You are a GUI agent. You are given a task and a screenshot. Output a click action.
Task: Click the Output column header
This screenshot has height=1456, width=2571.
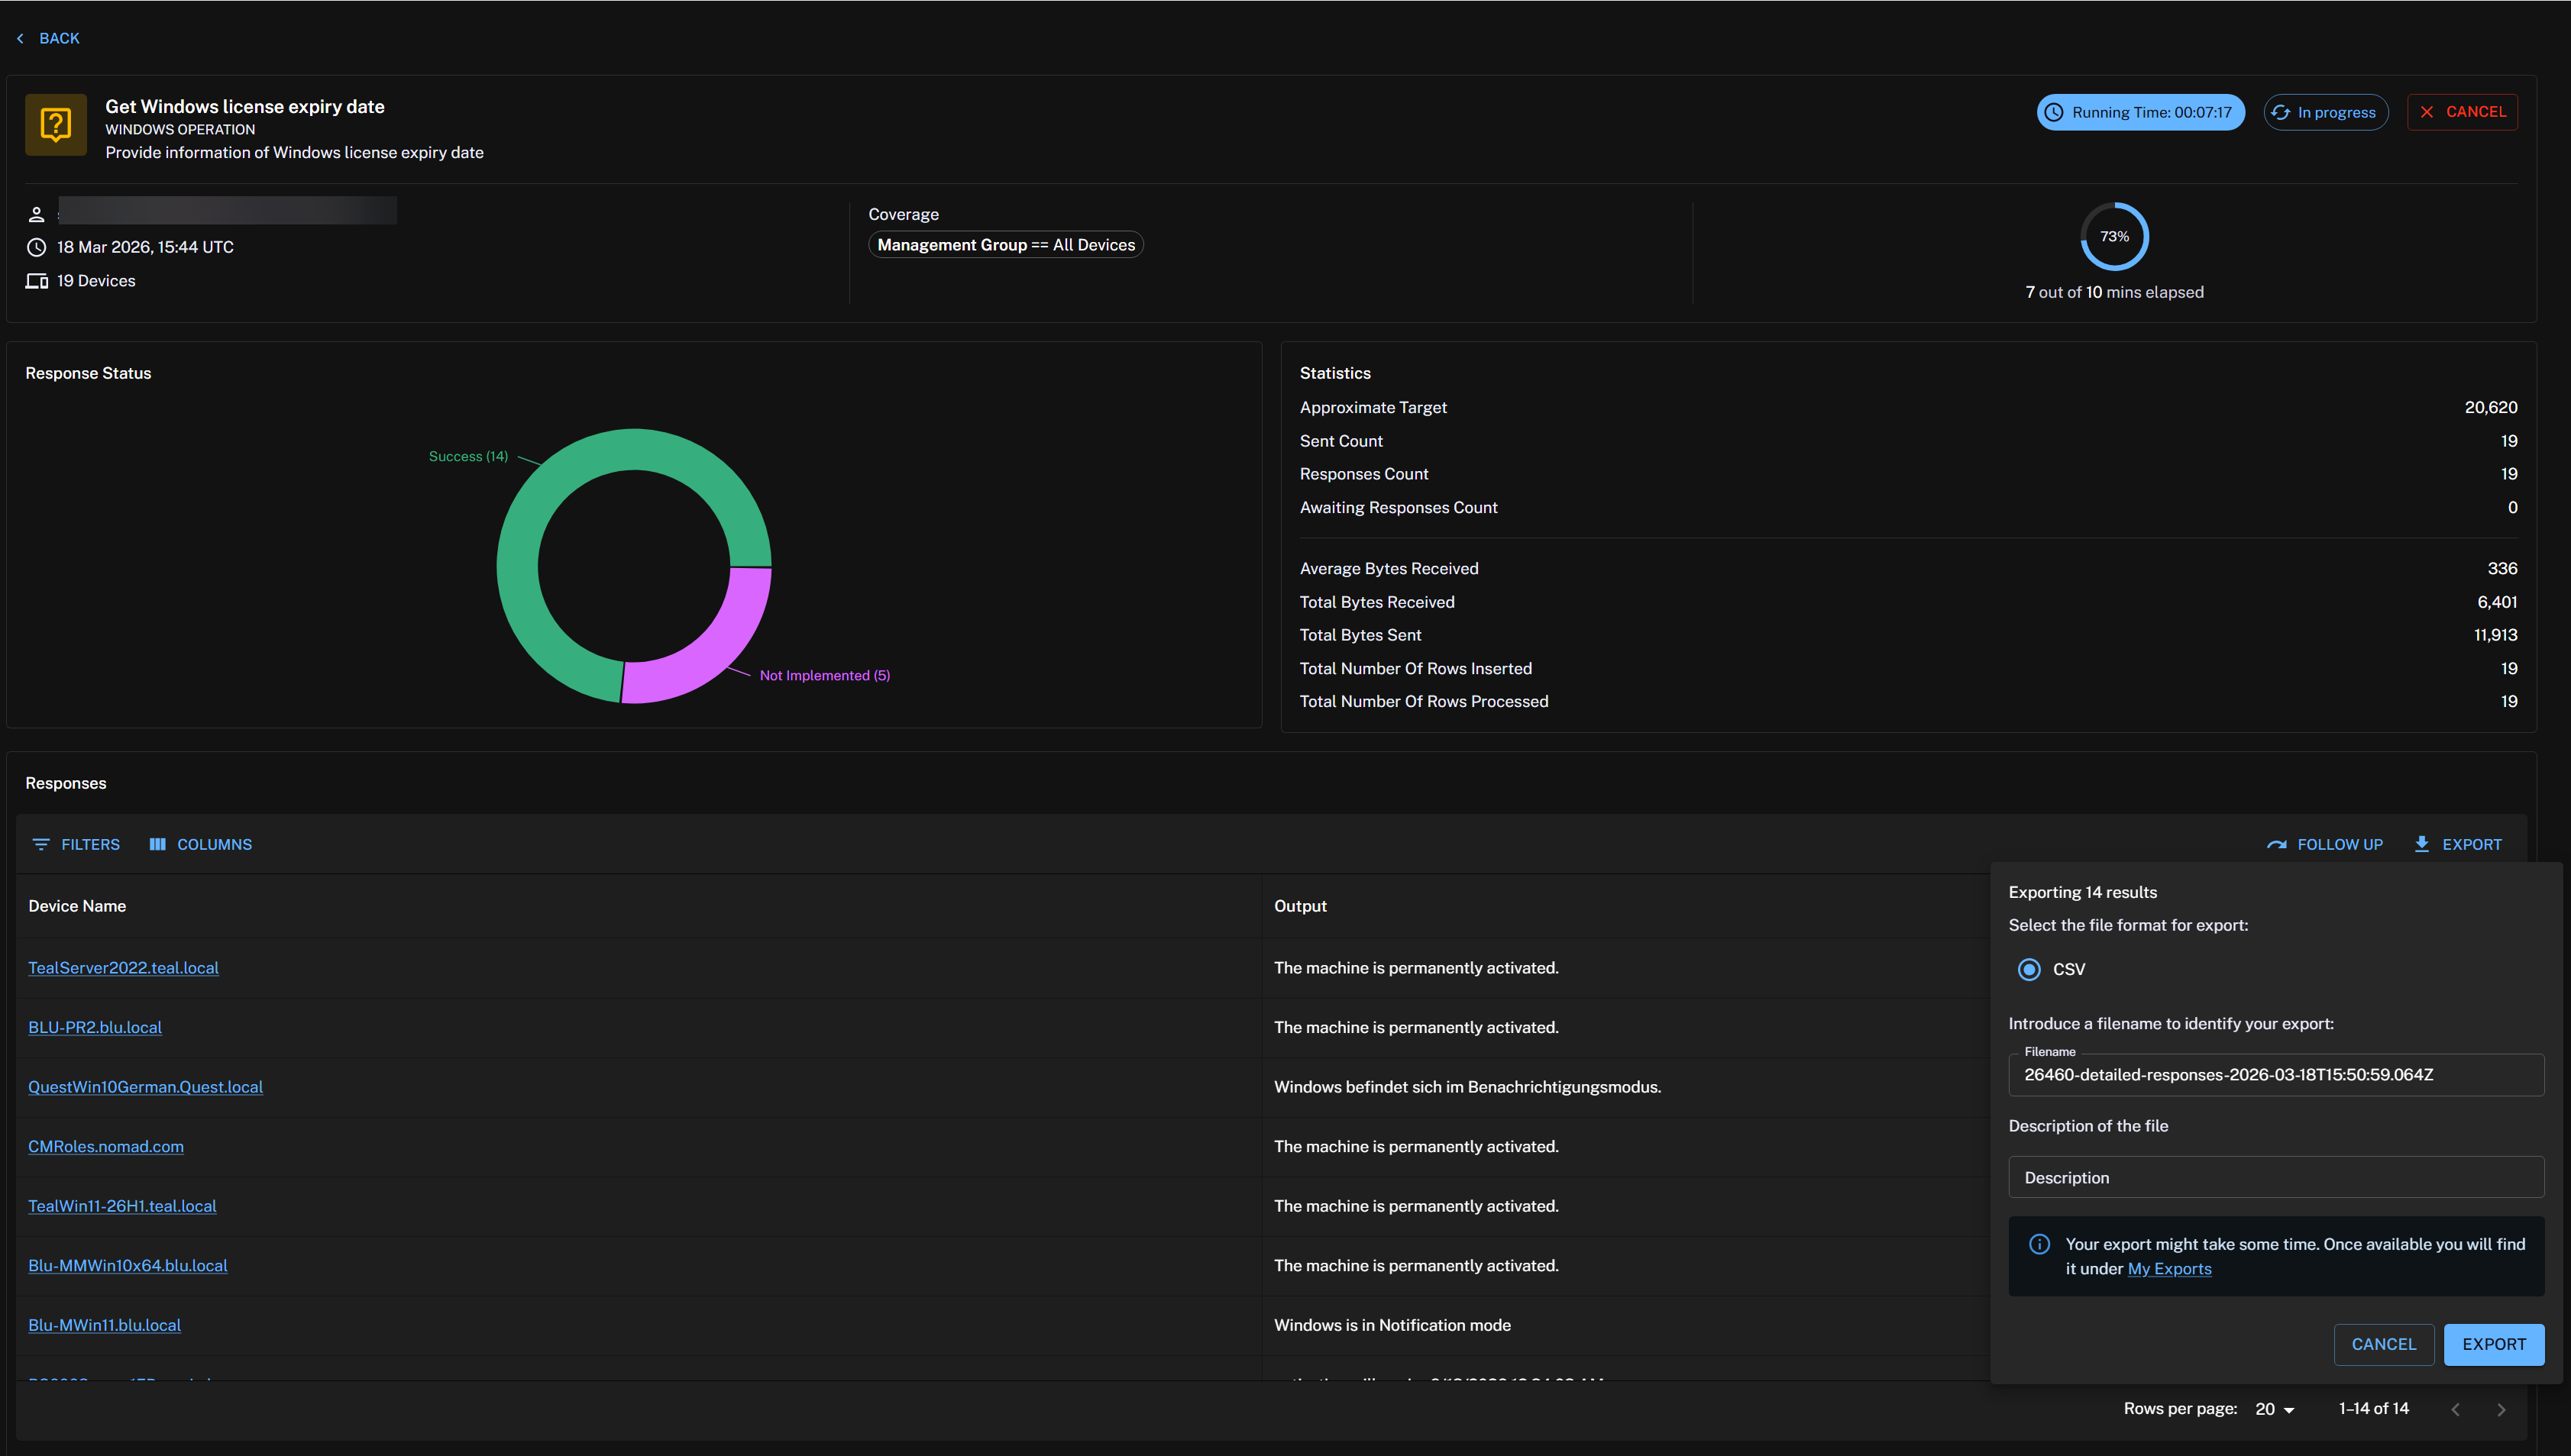[x=1299, y=906]
